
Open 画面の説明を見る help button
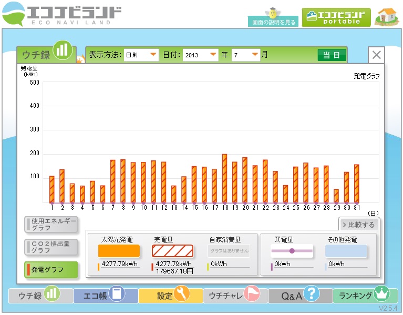(x=273, y=22)
